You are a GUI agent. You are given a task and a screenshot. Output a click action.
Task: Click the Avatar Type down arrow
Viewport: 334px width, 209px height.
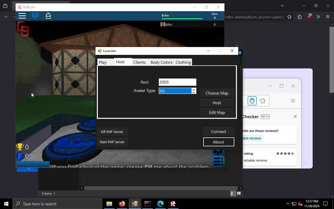pos(194,92)
